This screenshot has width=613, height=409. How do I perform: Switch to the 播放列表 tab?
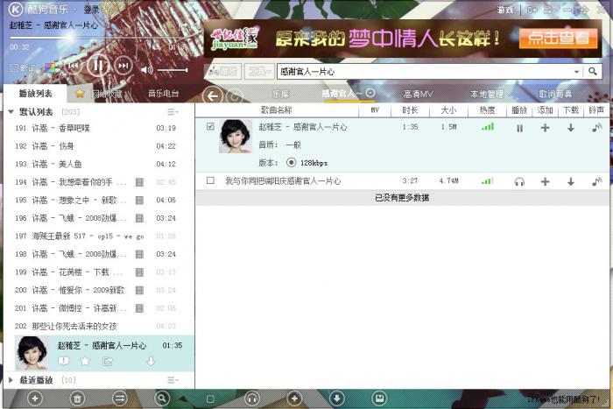[x=36, y=94]
